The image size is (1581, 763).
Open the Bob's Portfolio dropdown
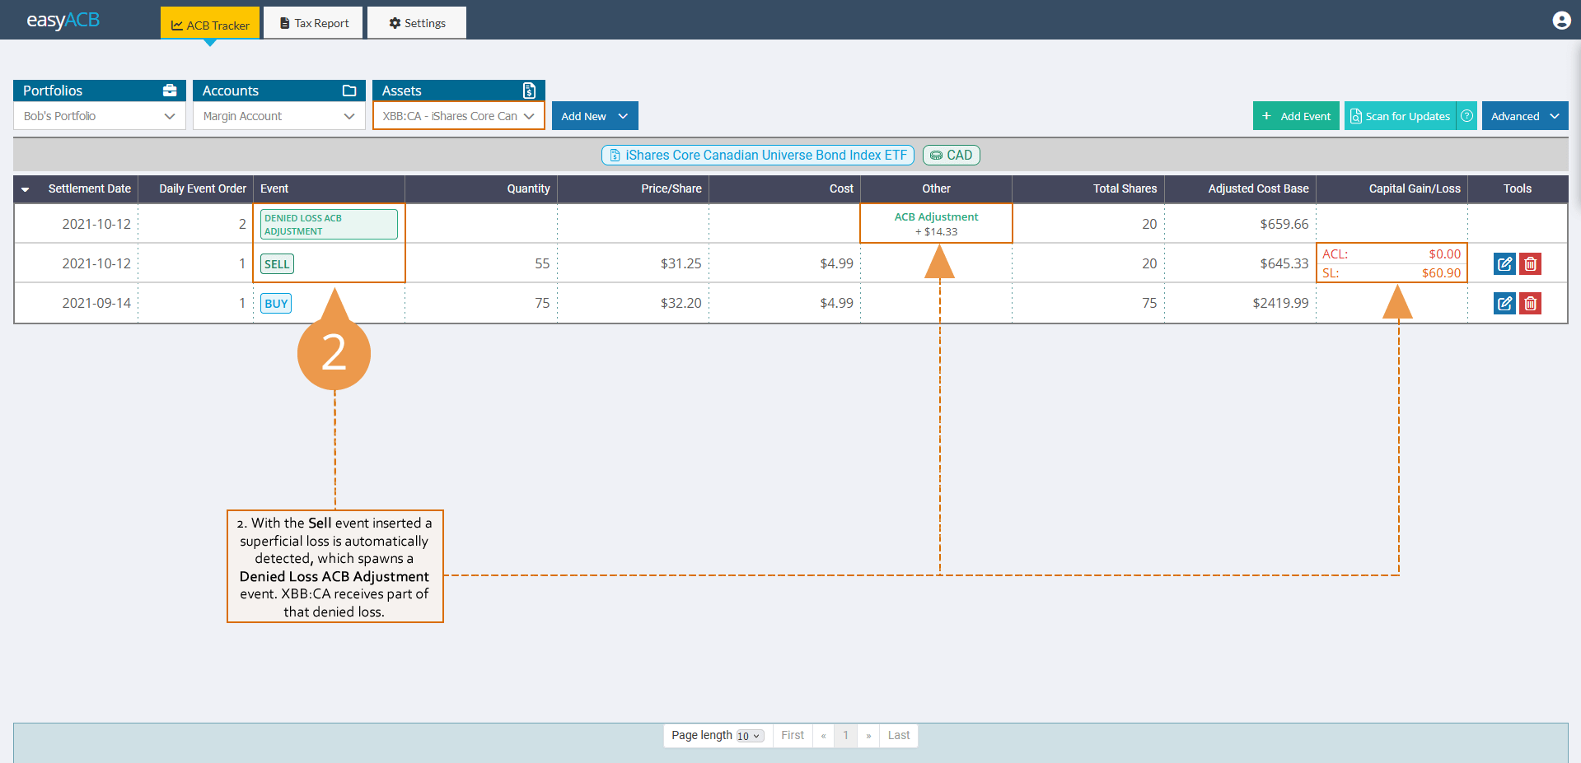tap(98, 115)
